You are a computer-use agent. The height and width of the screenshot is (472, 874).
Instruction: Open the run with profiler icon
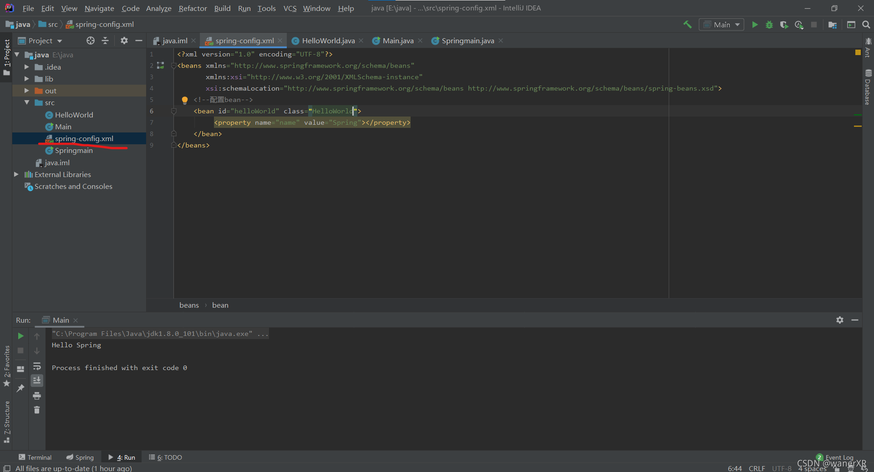(799, 25)
